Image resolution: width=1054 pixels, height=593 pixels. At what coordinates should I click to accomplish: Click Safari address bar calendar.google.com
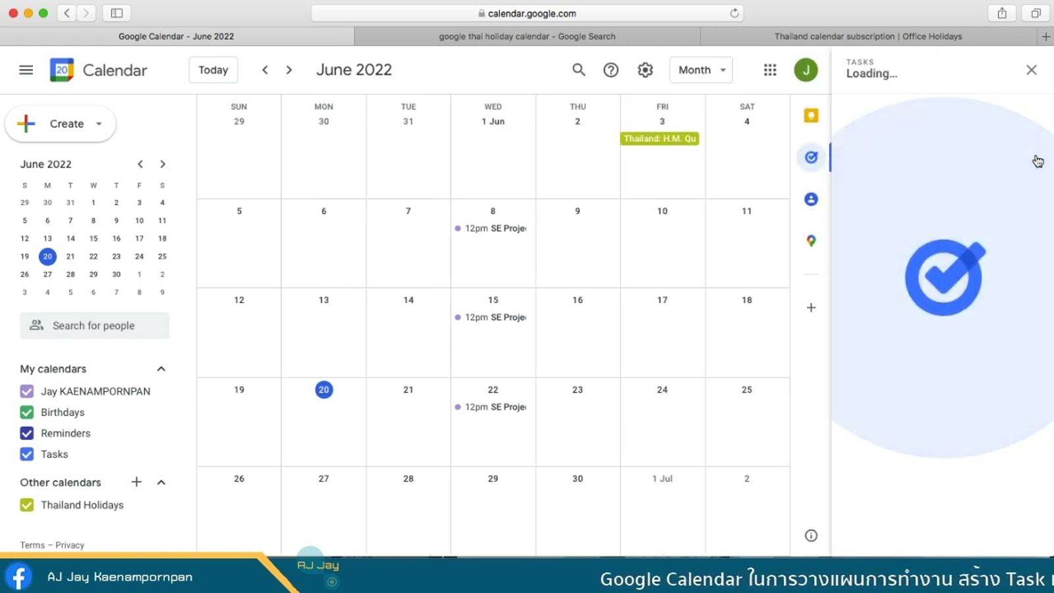527,13
